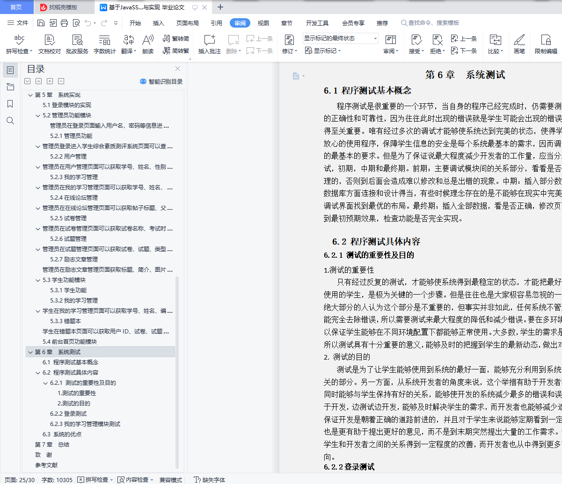This screenshot has height=484, width=562.
Task: Open the 文件 menu
Action: coord(18,23)
